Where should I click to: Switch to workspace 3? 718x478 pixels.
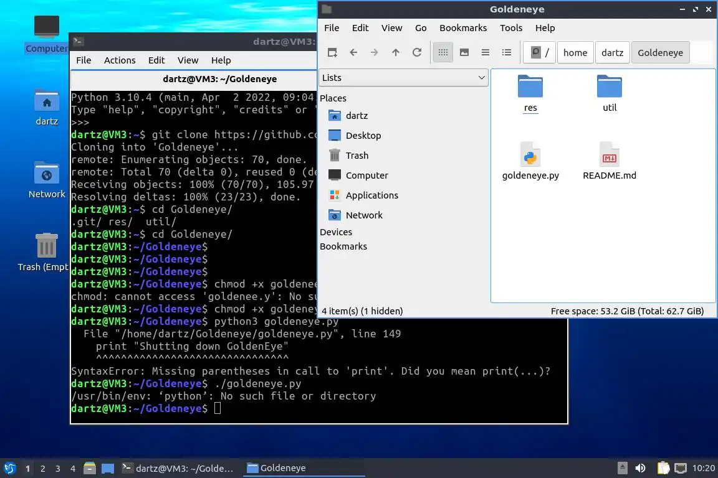coord(58,469)
